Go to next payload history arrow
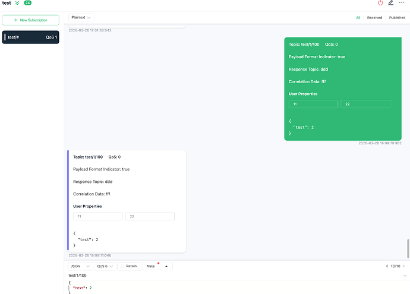 (x=404, y=266)
